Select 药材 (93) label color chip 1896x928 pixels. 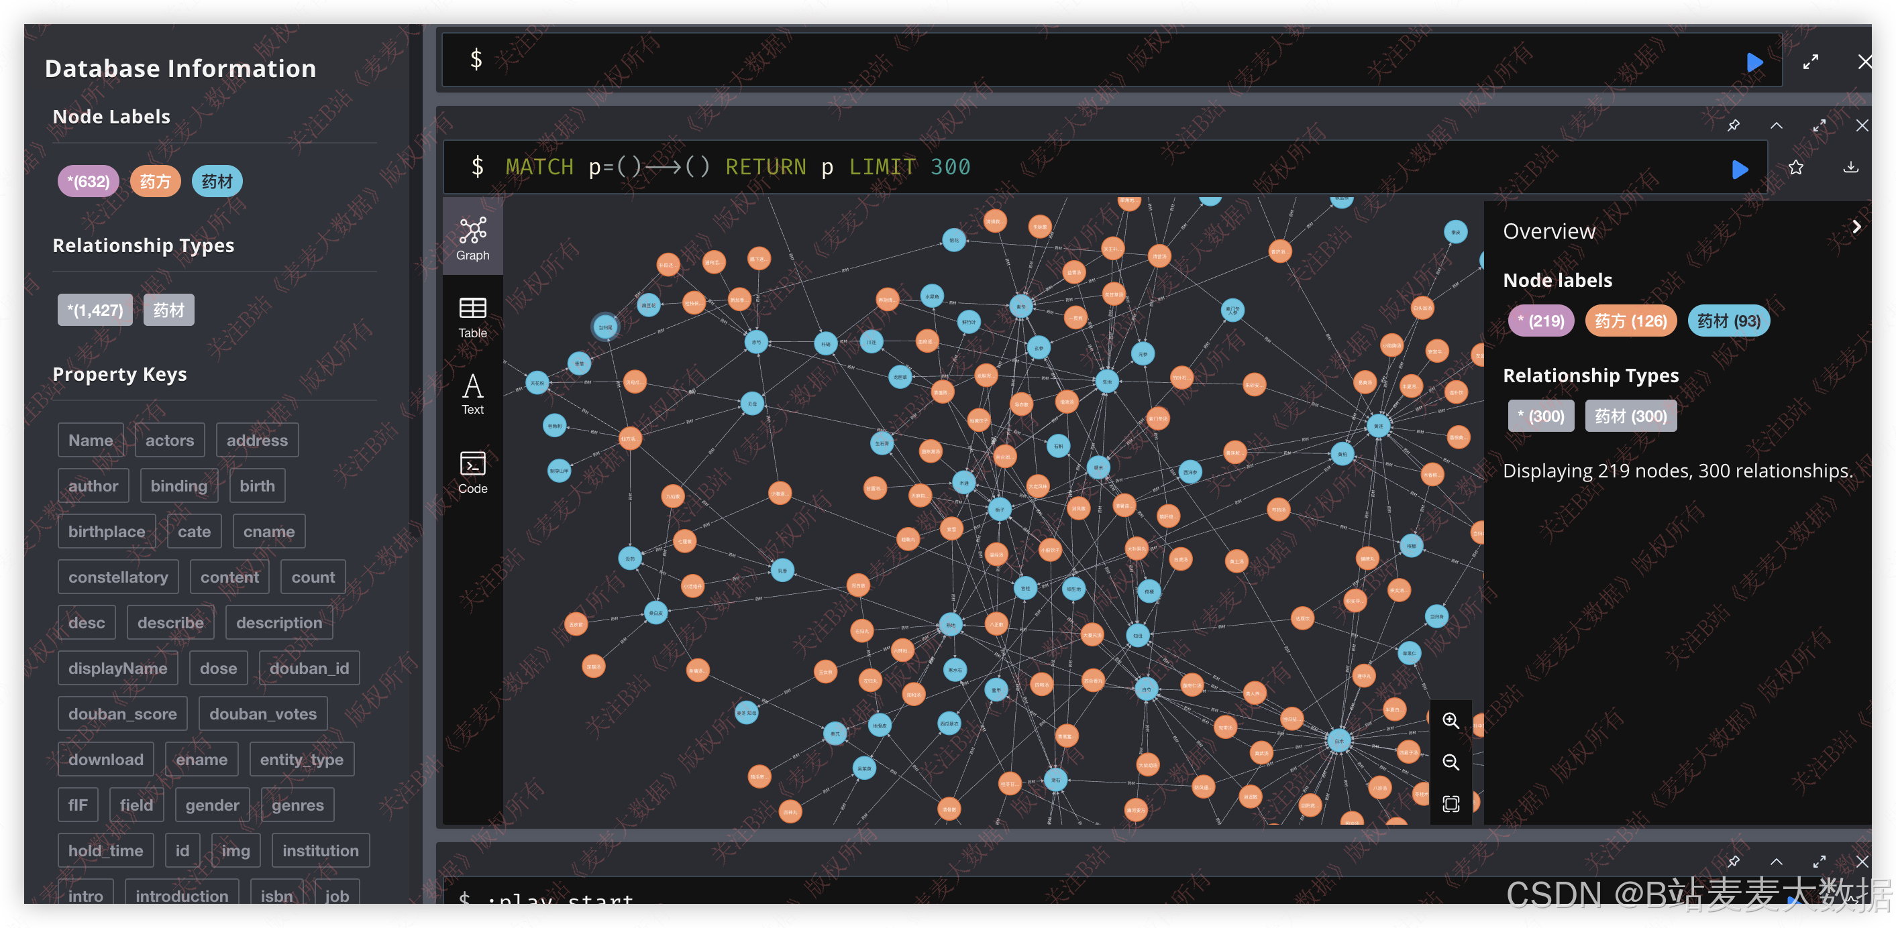(x=1728, y=321)
